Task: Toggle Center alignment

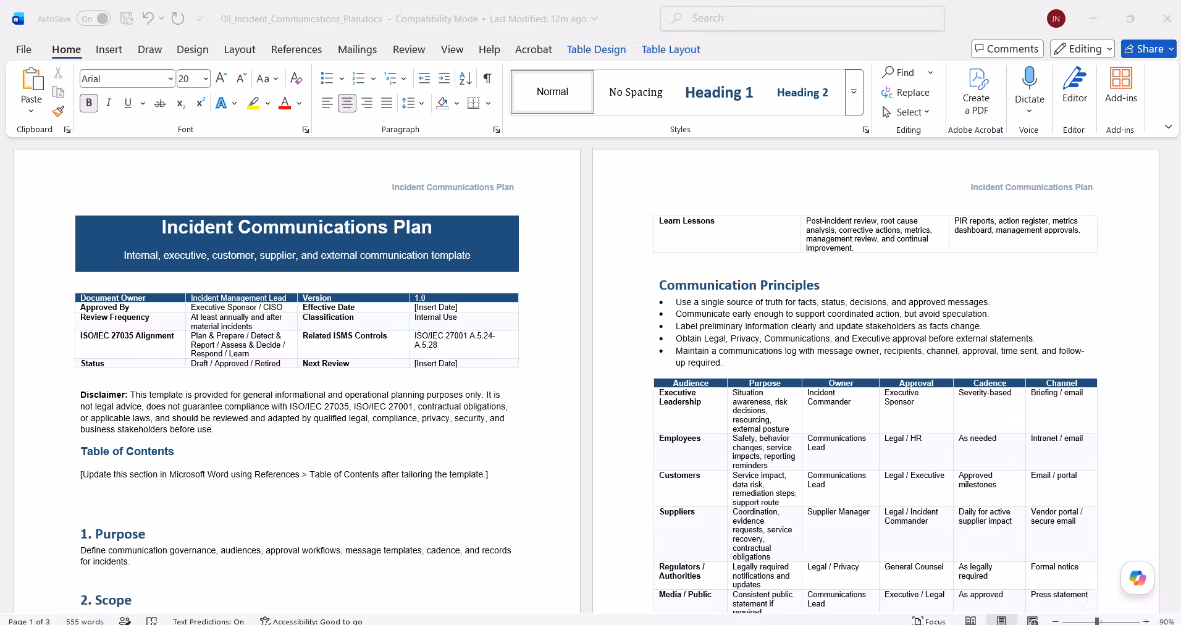Action: tap(347, 103)
